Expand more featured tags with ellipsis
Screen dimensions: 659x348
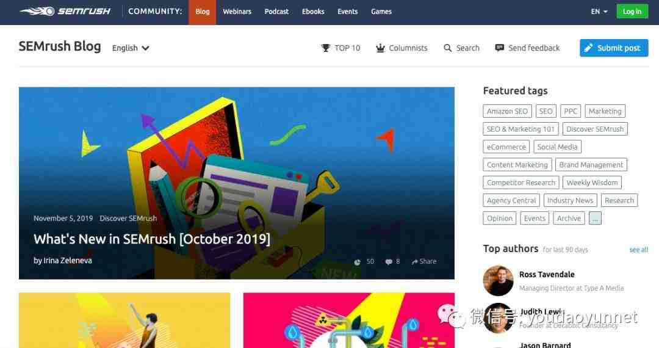(x=595, y=218)
